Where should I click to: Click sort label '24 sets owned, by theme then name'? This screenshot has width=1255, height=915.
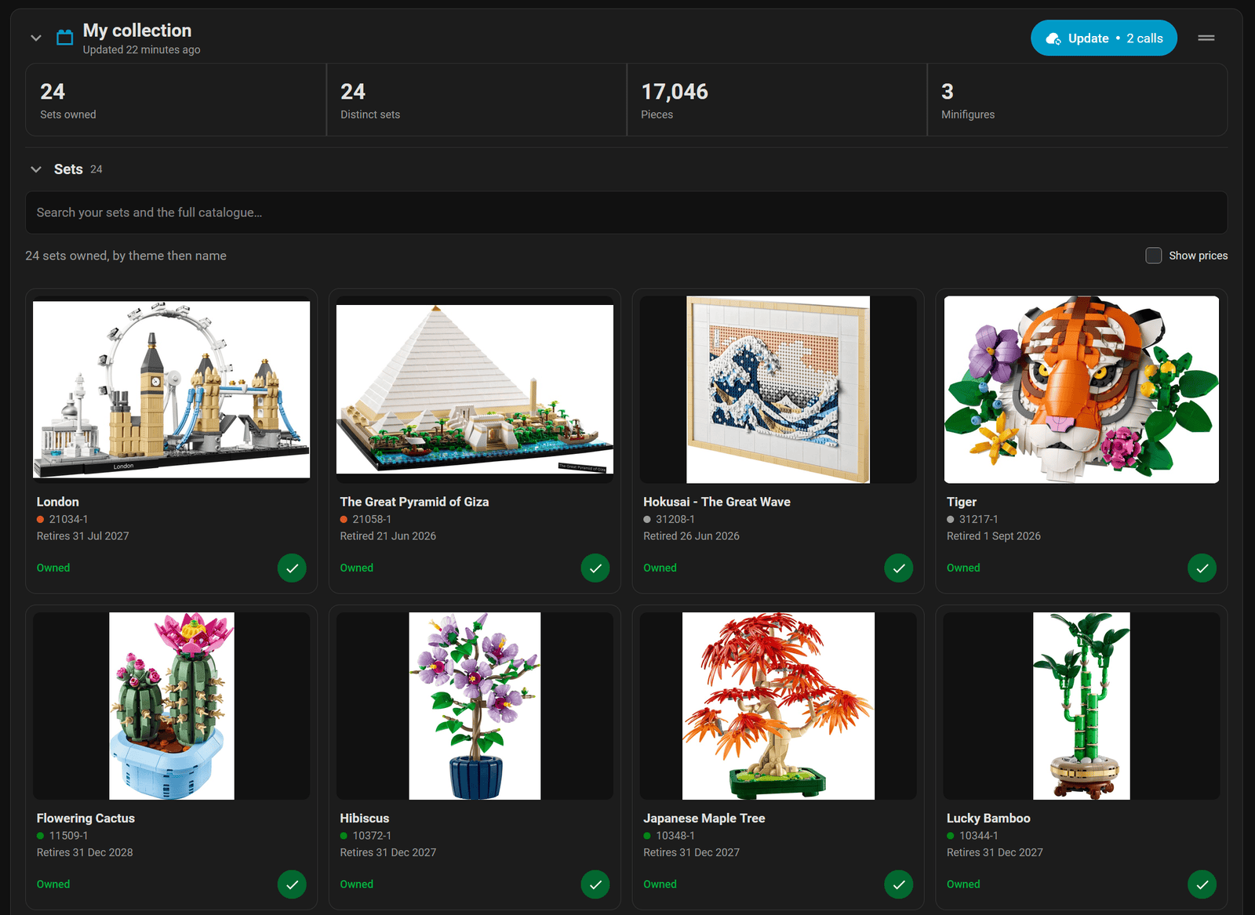[x=125, y=256]
